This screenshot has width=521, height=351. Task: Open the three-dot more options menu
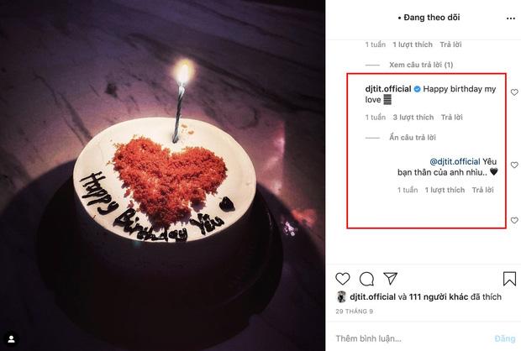tap(511, 17)
